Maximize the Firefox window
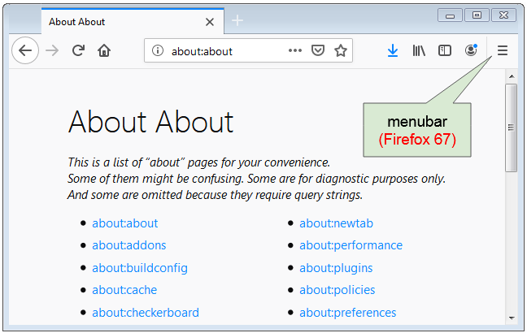The height and width of the screenshot is (333, 527). [477, 15]
